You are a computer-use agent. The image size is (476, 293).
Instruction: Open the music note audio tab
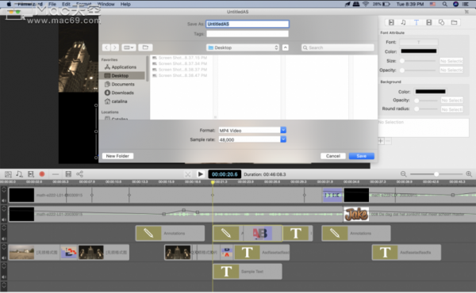(403, 22)
